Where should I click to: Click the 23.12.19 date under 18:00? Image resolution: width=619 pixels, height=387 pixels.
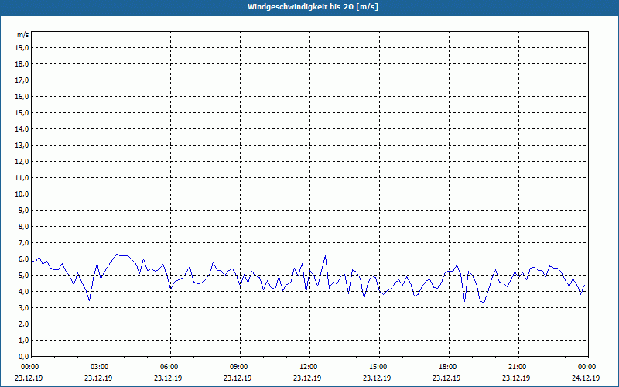(446, 378)
